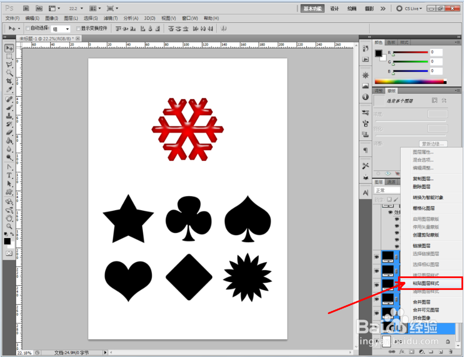
Task: Select the Polygonal Lasso tool
Action: (9, 64)
